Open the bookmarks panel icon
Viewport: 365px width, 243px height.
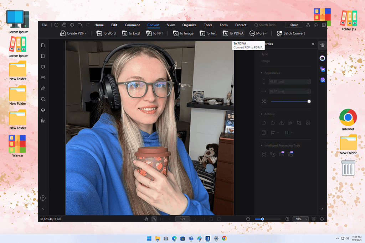[x=43, y=56]
